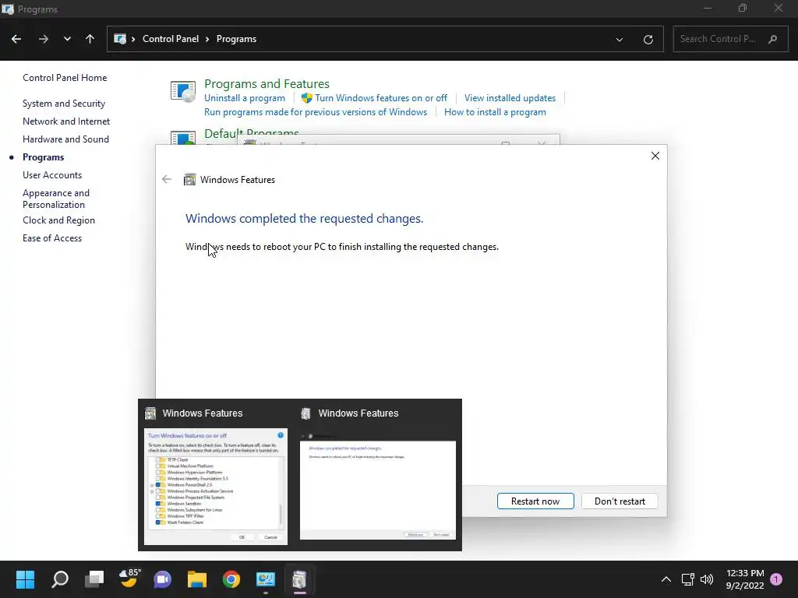This screenshot has width=798, height=598.
Task: Open System and Security category
Action: (x=64, y=104)
